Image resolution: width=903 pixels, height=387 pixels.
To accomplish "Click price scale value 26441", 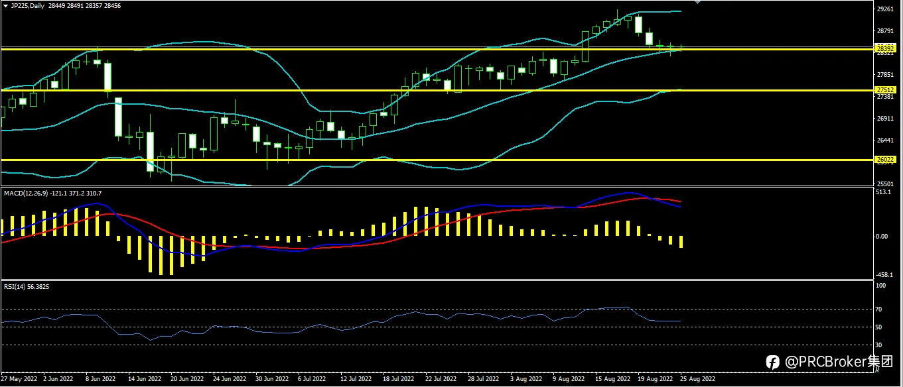I will 885,140.
